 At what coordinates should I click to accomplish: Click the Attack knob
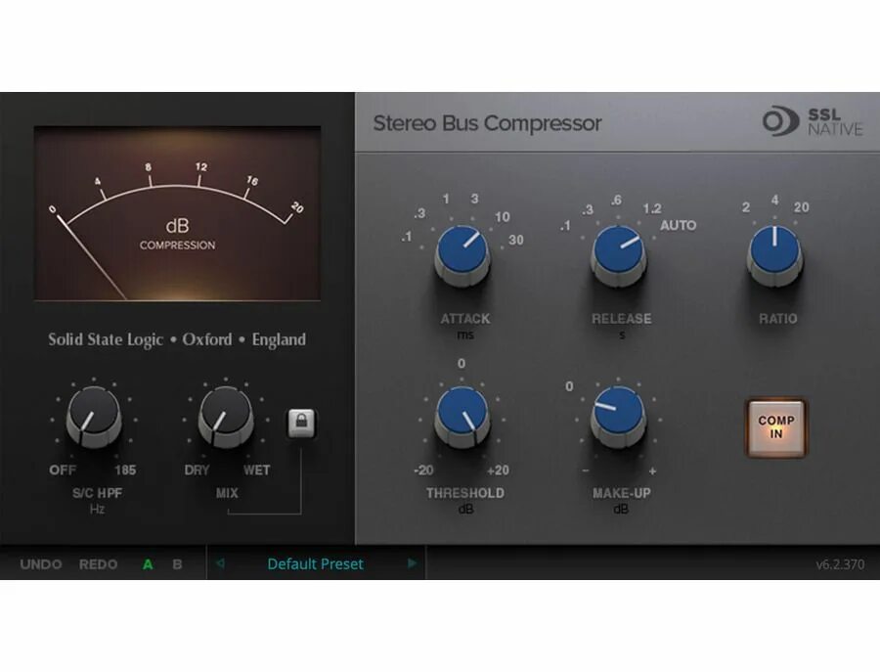[462, 256]
